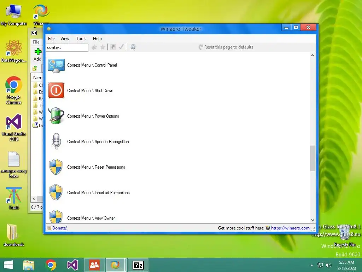
Task: Open the Tools menu
Action: click(x=81, y=39)
